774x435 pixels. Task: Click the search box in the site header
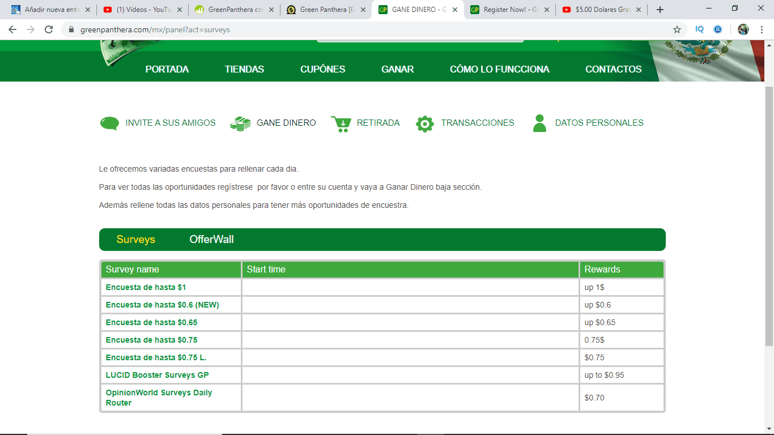click(420, 41)
